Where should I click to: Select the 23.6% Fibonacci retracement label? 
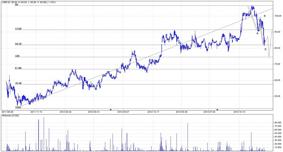tap(18, 29)
